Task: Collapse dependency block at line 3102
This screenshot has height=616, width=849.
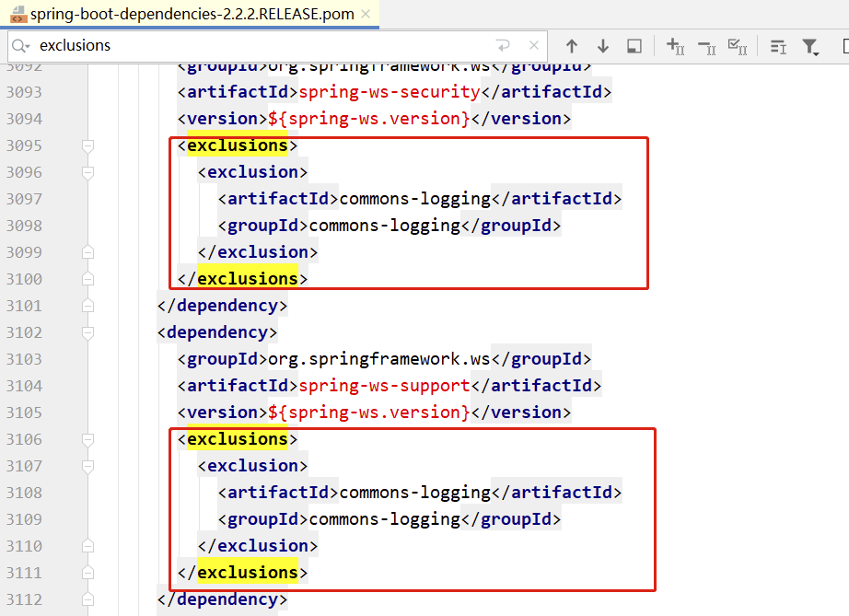Action: [87, 333]
